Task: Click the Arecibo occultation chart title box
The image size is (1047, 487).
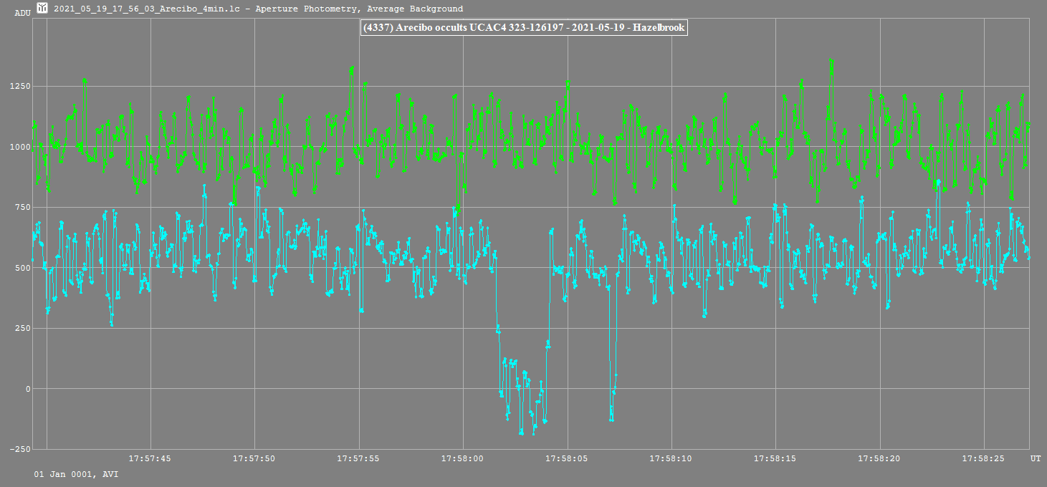Action: point(524,28)
